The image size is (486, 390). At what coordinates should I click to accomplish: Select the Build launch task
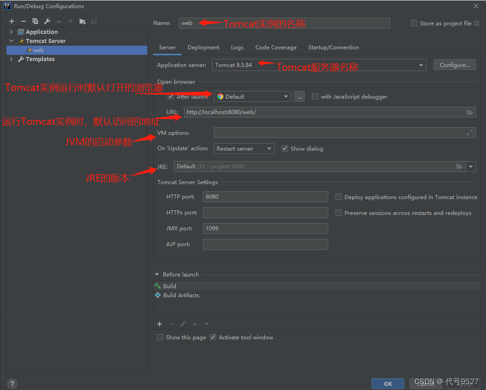click(317, 286)
